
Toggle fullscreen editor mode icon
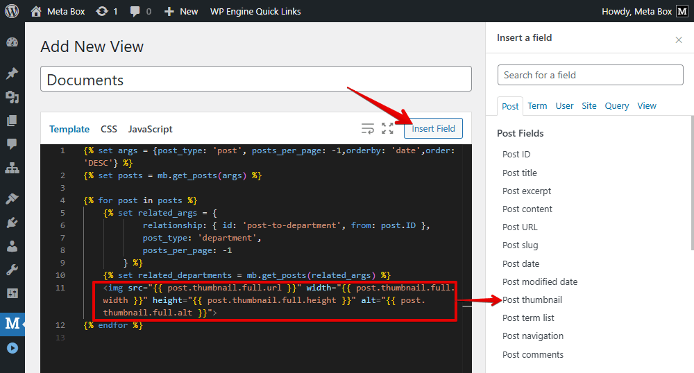pos(387,128)
